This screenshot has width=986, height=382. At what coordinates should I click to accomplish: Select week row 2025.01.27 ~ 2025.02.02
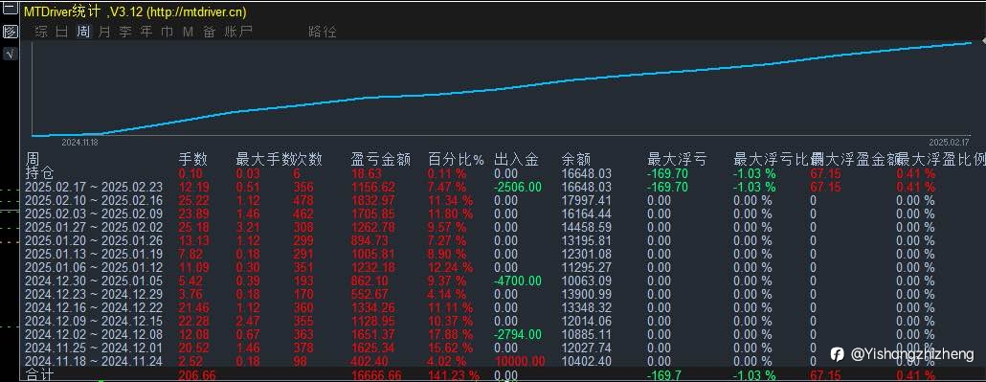94,227
